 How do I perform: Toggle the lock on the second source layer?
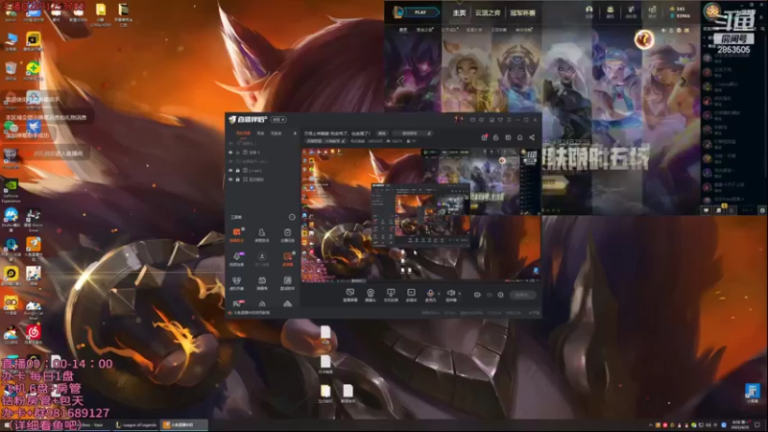(237, 153)
